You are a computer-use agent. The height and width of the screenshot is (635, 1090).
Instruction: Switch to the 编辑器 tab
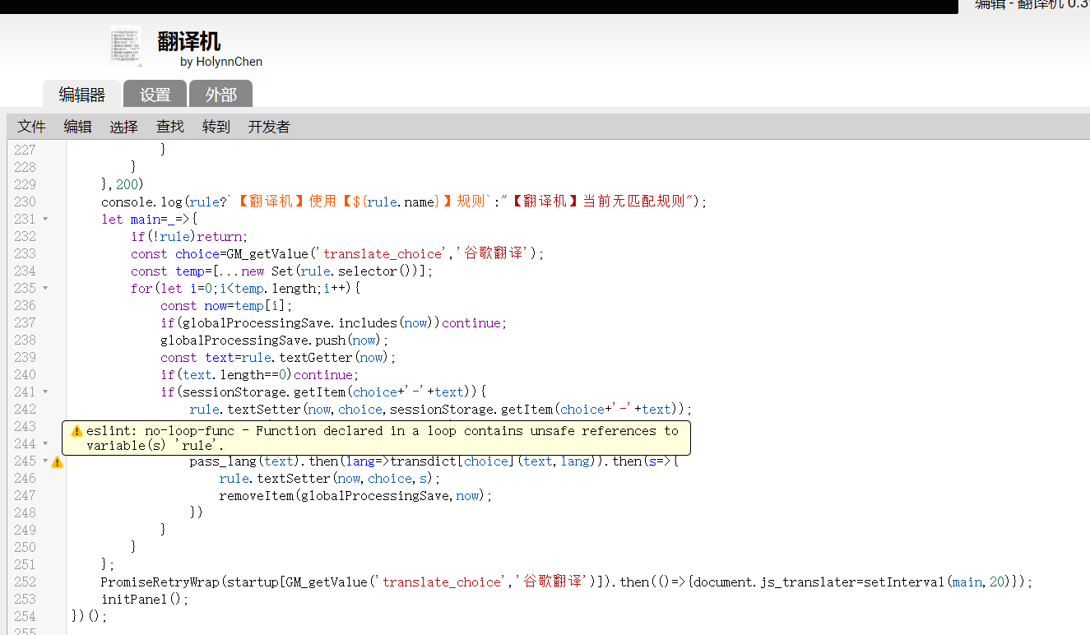[x=82, y=95]
